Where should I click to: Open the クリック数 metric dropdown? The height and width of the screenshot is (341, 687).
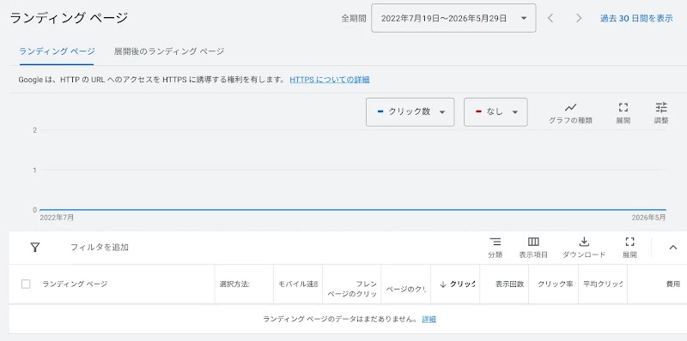[410, 112]
